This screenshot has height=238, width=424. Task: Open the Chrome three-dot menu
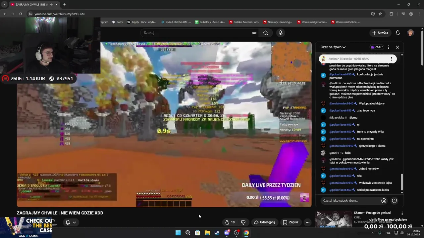tap(419, 14)
